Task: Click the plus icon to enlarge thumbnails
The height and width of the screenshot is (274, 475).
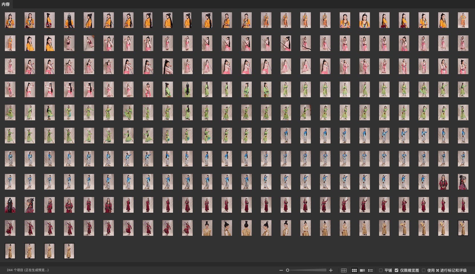Action: pyautogui.click(x=331, y=270)
